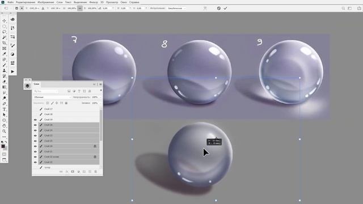The height and width of the screenshot is (204, 363).
Task: Open the Просмотр menu
Action: click(112, 2)
